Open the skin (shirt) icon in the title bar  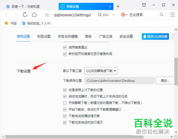144,5
